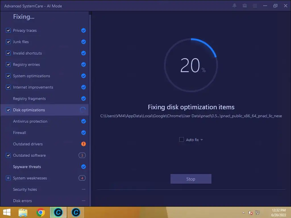291x218 pixels.
Task: Uncheck the Disk optimizations checkbox
Action: (x=8, y=110)
